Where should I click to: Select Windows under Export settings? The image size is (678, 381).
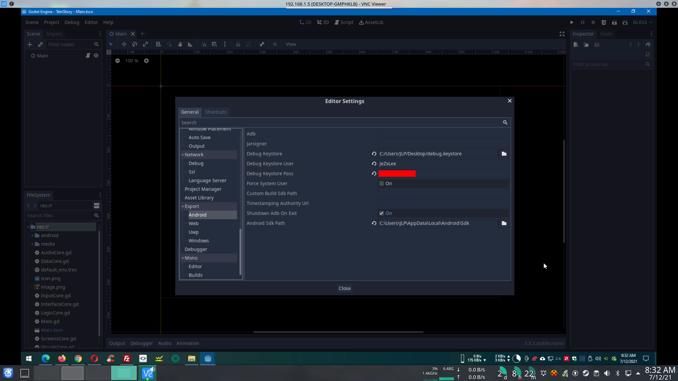coord(198,241)
